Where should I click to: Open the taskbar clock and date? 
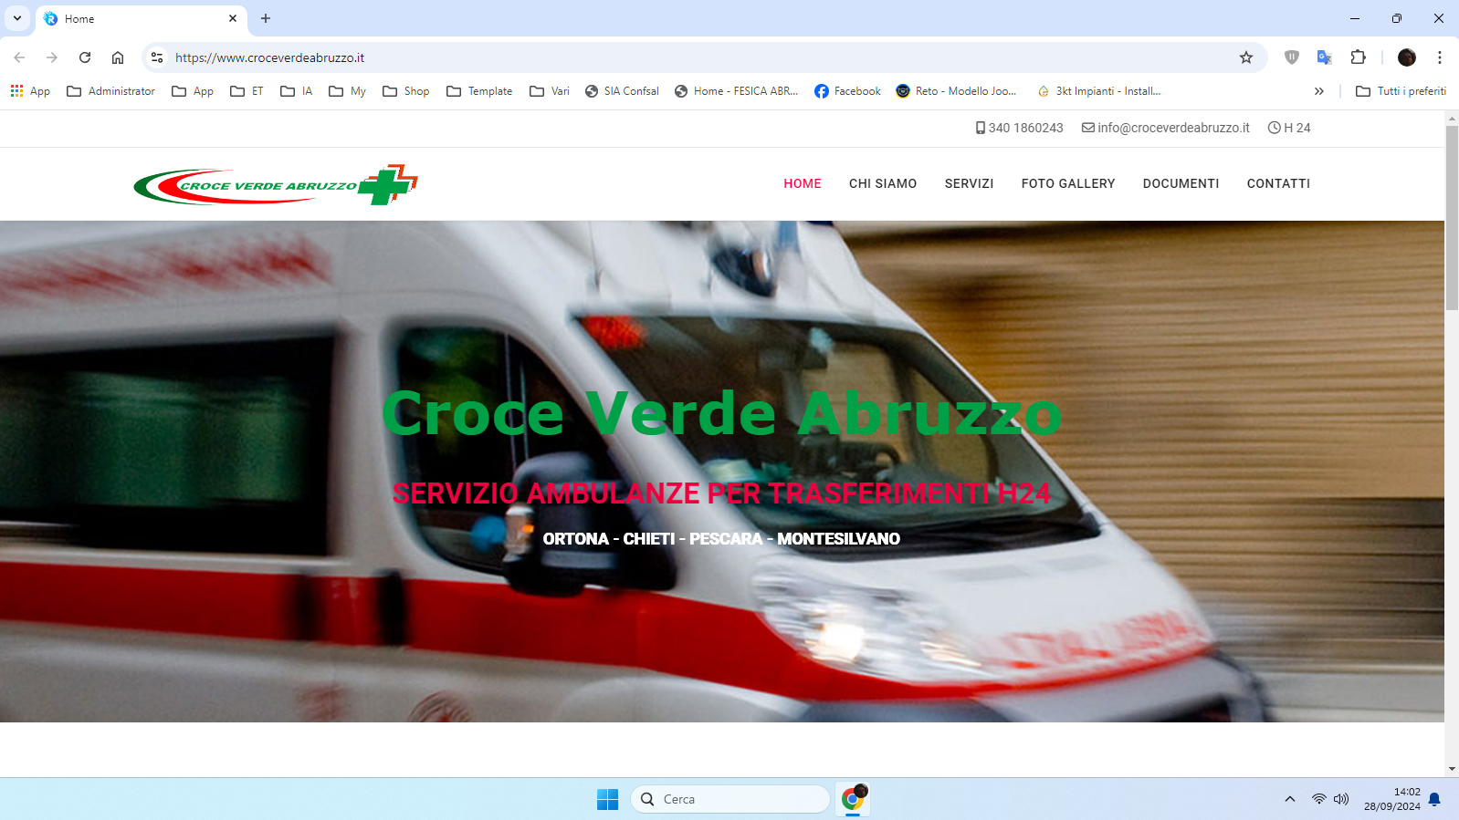(1392, 799)
